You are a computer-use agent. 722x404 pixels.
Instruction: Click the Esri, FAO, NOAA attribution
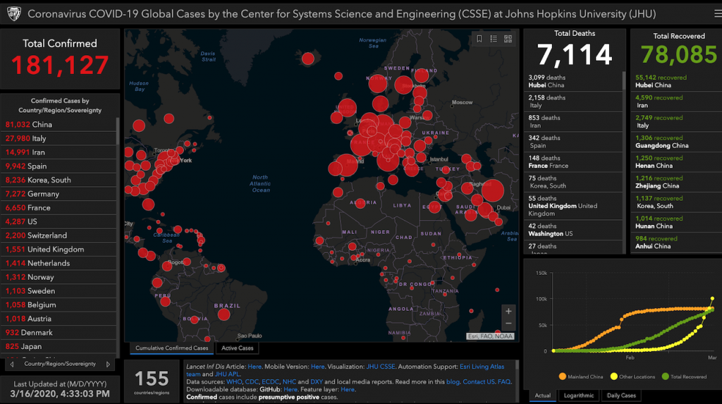(x=491, y=336)
